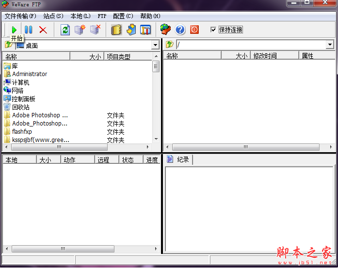Click queue pane horizontal scrollbar thumb
This screenshot has width=338, height=268.
63,249
